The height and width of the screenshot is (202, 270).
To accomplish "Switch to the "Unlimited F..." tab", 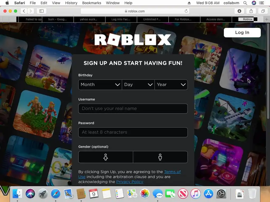I will tap(153, 19).
